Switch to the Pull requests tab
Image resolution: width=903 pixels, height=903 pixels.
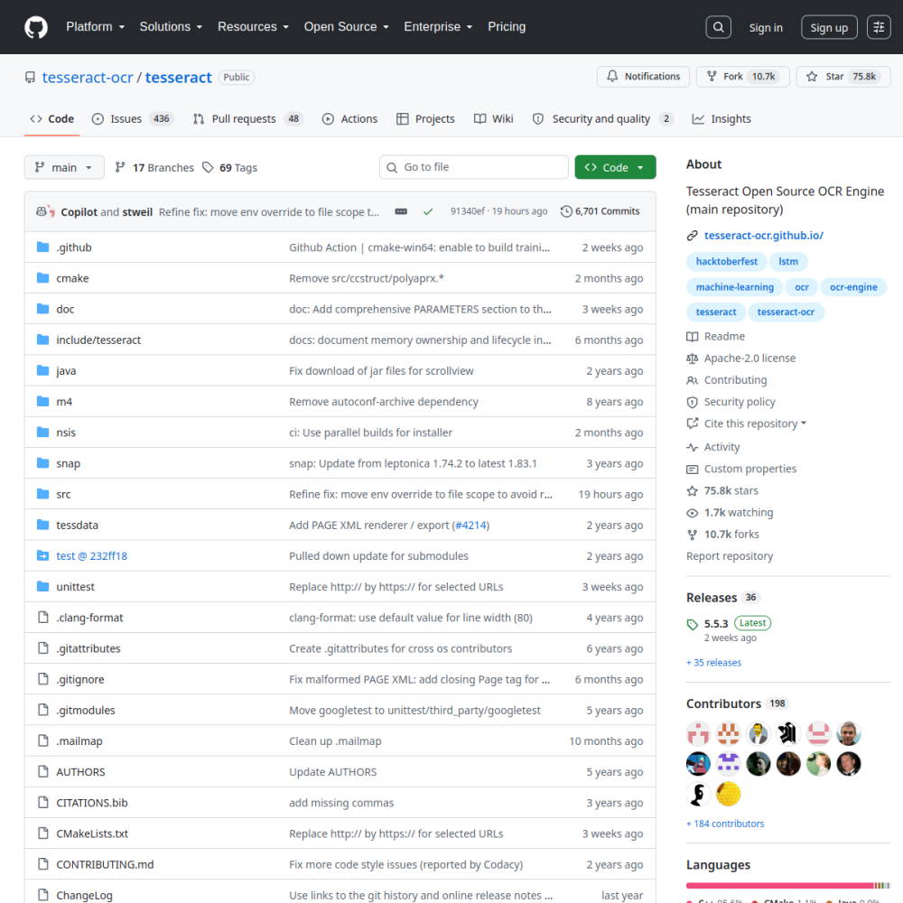pos(247,118)
